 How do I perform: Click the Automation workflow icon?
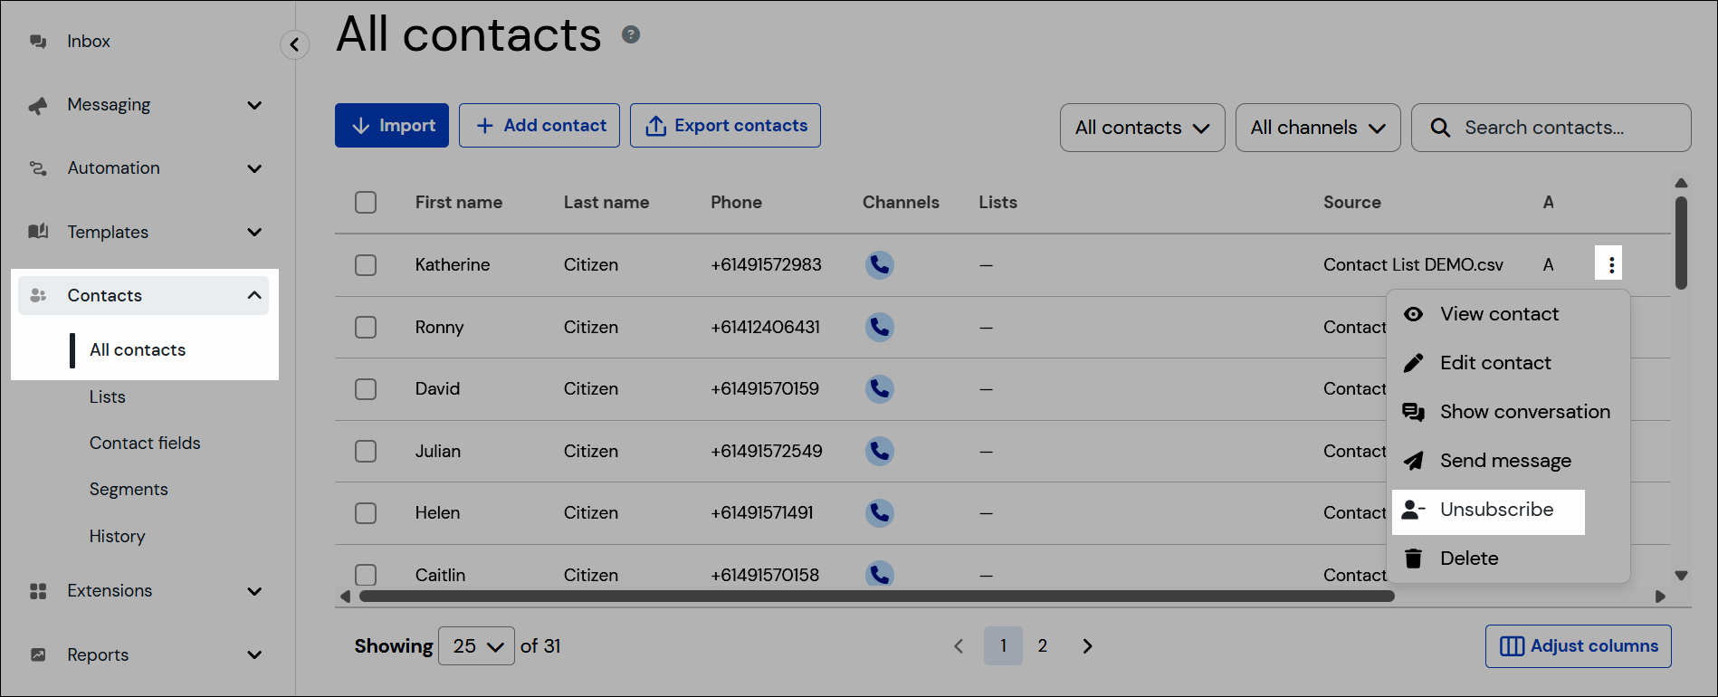tap(38, 168)
